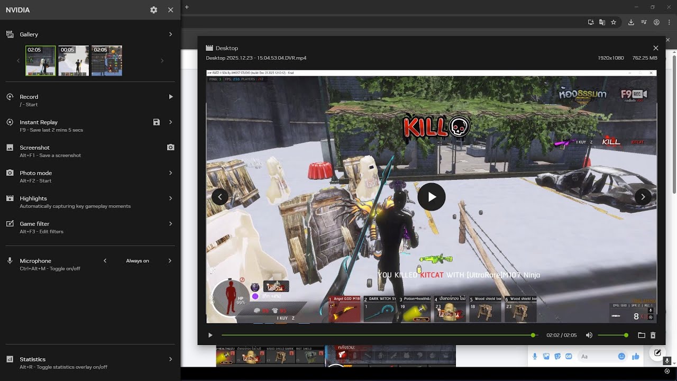Click the Instant Replay icon
Screen dimensions: 677x381
point(10,122)
